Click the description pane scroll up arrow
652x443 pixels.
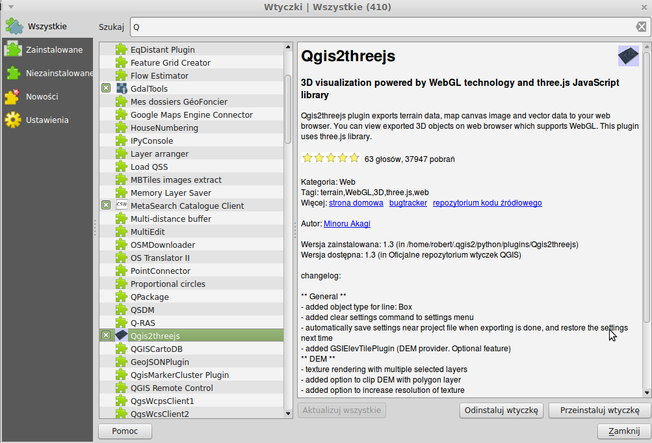tap(647, 47)
